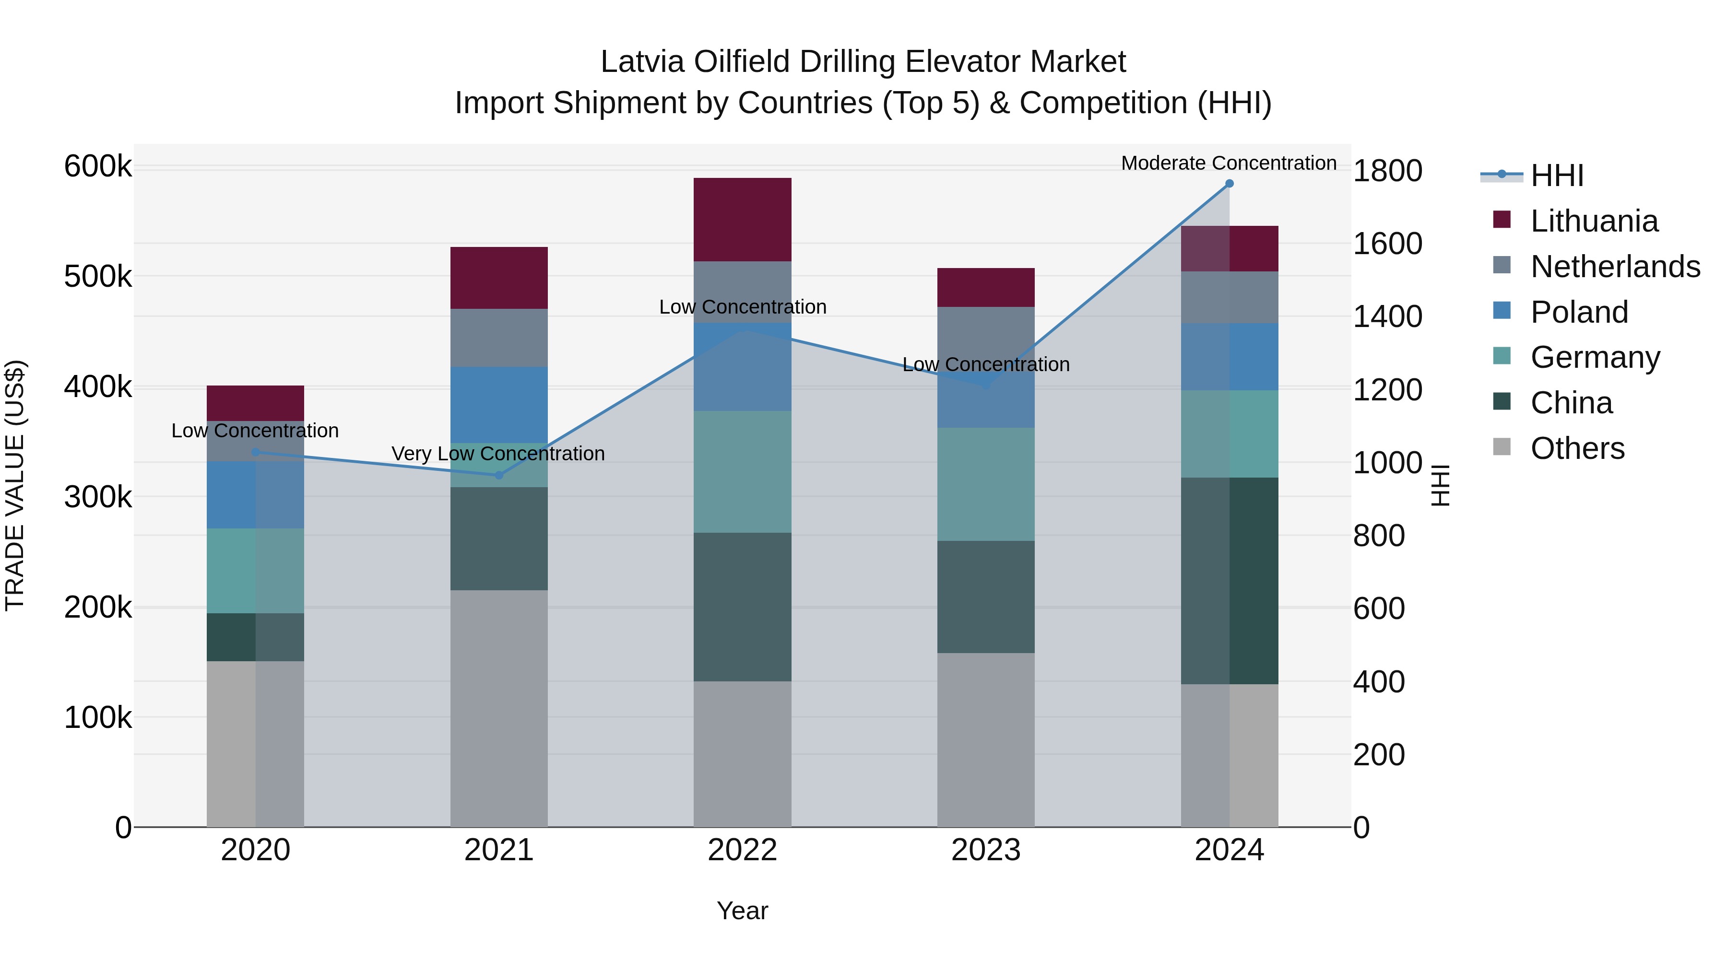Viewport: 1727px width, 971px height.
Task: Toggle the Germany legend entry
Action: point(1576,357)
